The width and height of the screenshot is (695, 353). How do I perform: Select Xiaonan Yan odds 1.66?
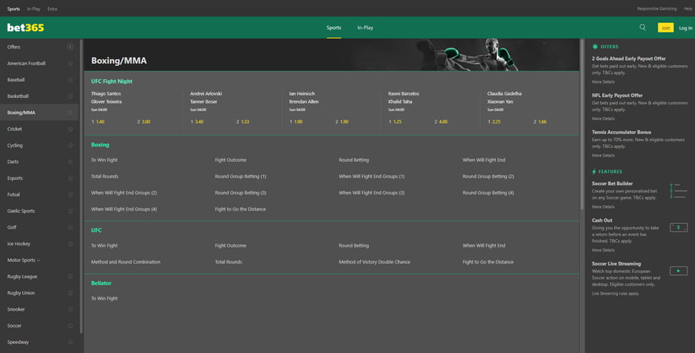(540, 122)
